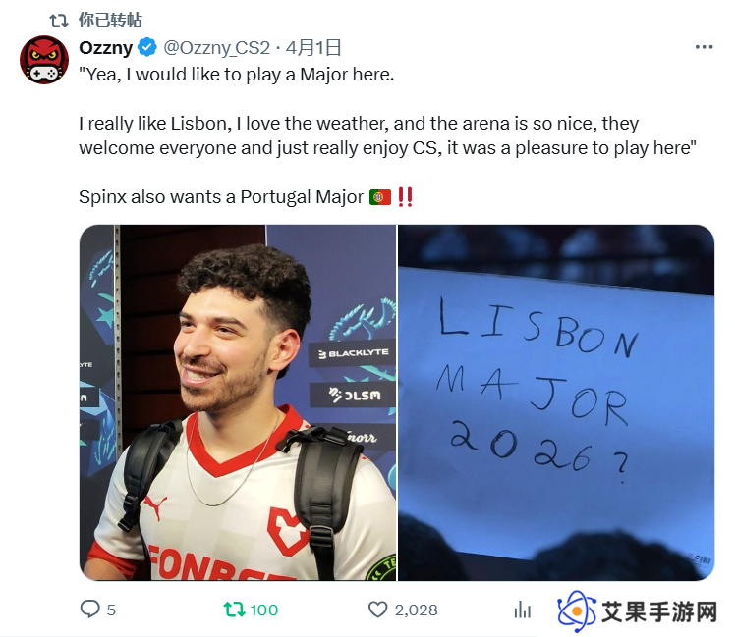This screenshot has height=637, width=735.
Task: Open the @Ozzny_CS2 handle link
Action: tap(216, 48)
